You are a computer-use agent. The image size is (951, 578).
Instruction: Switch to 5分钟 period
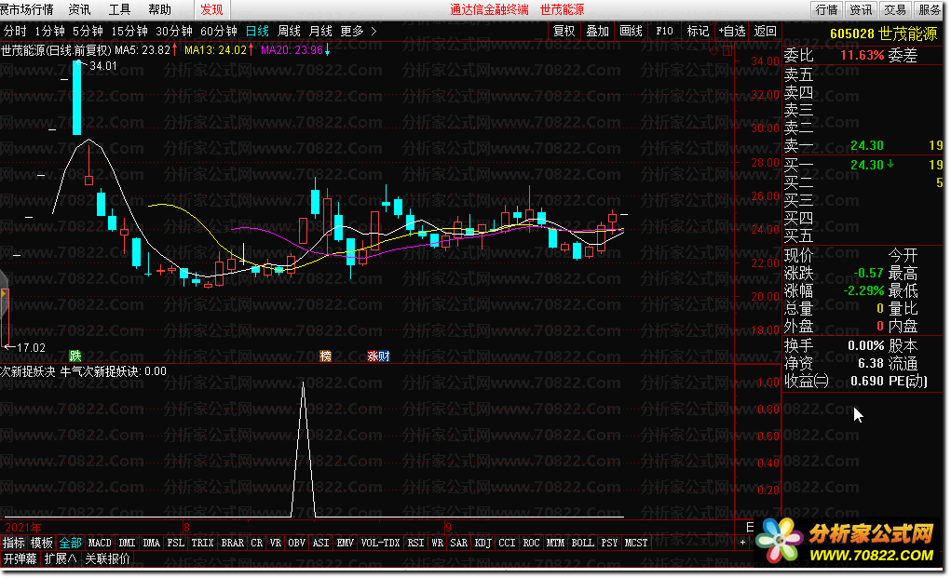click(88, 31)
